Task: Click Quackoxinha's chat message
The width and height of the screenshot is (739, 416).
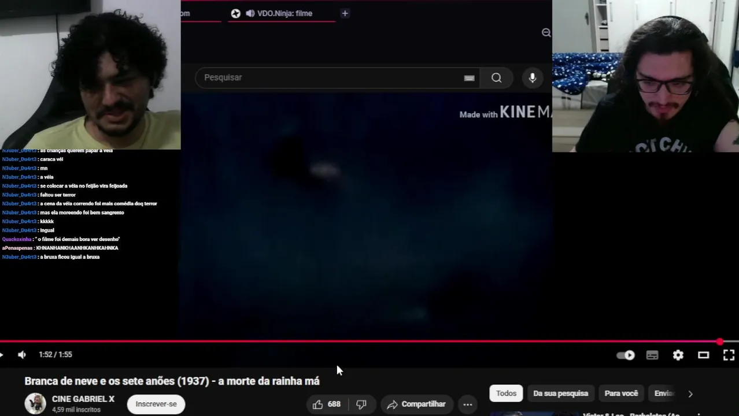Action: (61, 239)
